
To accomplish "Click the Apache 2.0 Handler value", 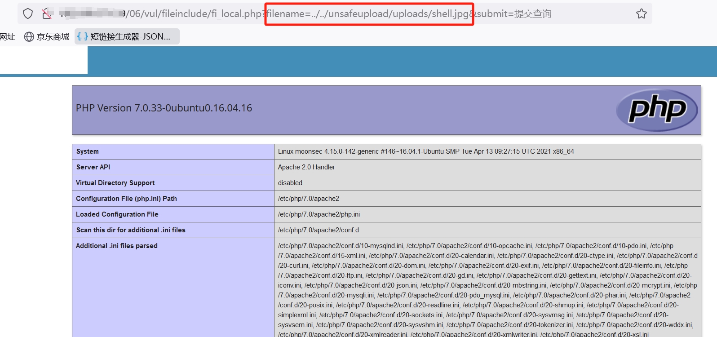I will [306, 167].
